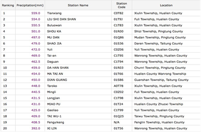This screenshot has width=201, height=132.
Task: Click precipitation value 392.0
Action: coord(36,129)
